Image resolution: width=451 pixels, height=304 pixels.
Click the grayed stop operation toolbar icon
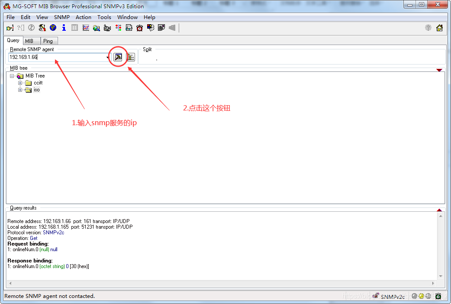(x=31, y=28)
